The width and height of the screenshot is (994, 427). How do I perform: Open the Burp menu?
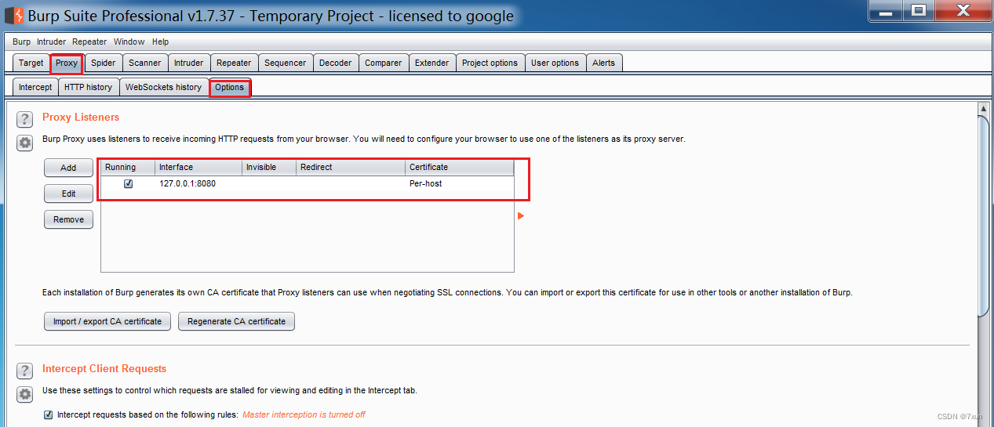coord(21,42)
